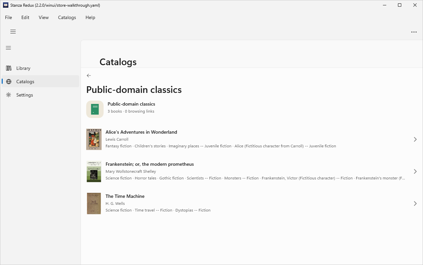This screenshot has height=265, width=423.
Task: Open the Catalogs menu
Action: tap(67, 17)
